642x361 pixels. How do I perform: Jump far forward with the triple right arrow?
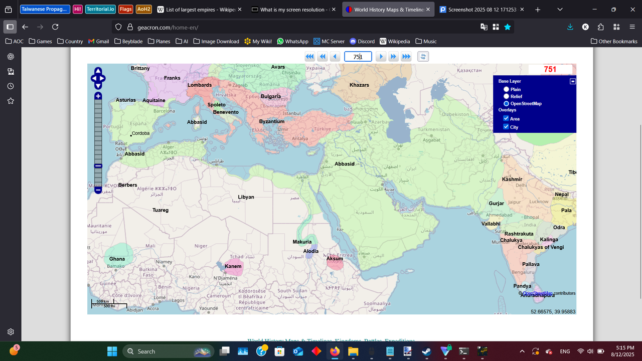pos(406,57)
